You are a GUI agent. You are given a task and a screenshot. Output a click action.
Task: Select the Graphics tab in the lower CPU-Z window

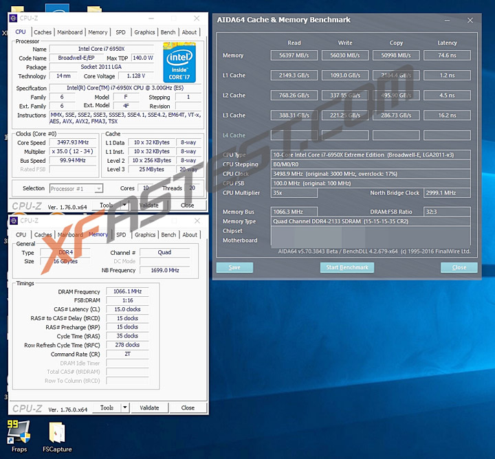145,235
